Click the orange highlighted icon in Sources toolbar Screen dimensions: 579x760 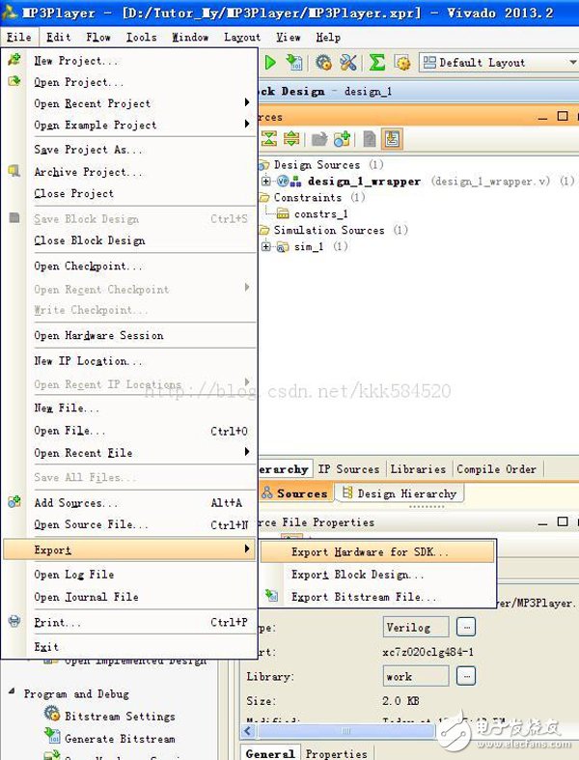click(x=392, y=139)
